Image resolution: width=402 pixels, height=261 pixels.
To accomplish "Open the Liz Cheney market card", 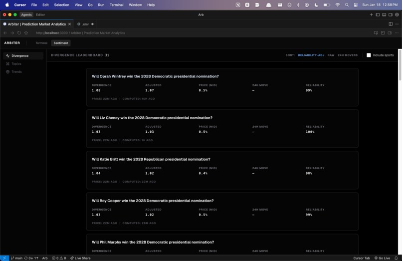I will 222,129.
